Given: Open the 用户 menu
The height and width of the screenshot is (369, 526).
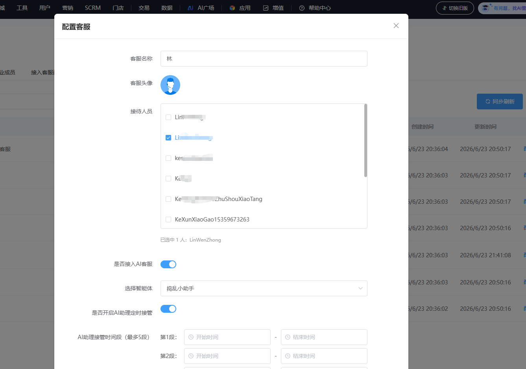Looking at the screenshot, I should 45,8.
